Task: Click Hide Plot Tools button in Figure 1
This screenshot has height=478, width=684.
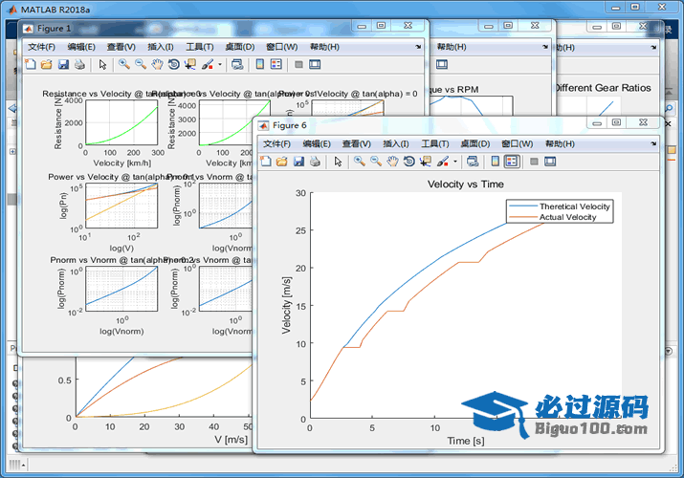Action: tap(298, 64)
